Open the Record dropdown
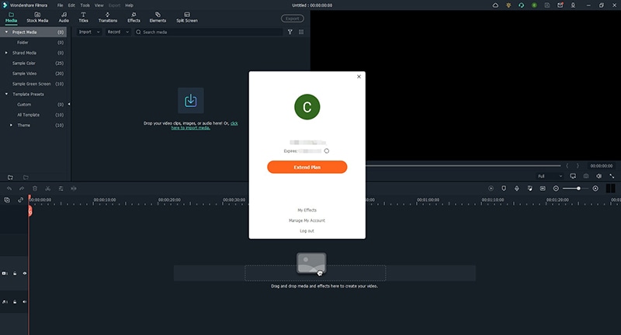 click(x=118, y=32)
